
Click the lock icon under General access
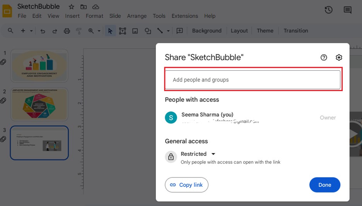pos(171,157)
